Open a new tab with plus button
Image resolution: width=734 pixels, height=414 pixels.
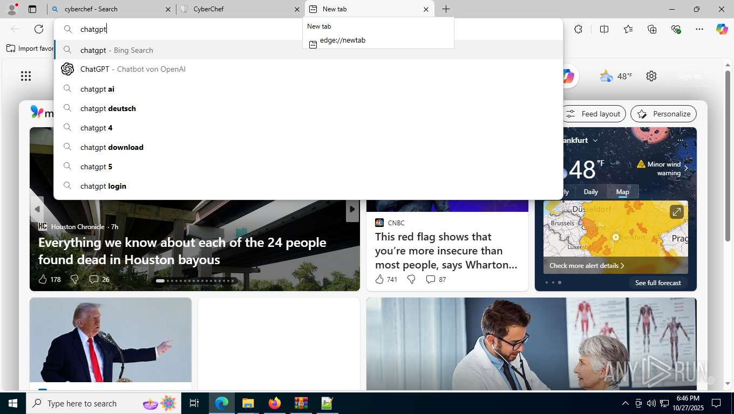click(x=446, y=9)
